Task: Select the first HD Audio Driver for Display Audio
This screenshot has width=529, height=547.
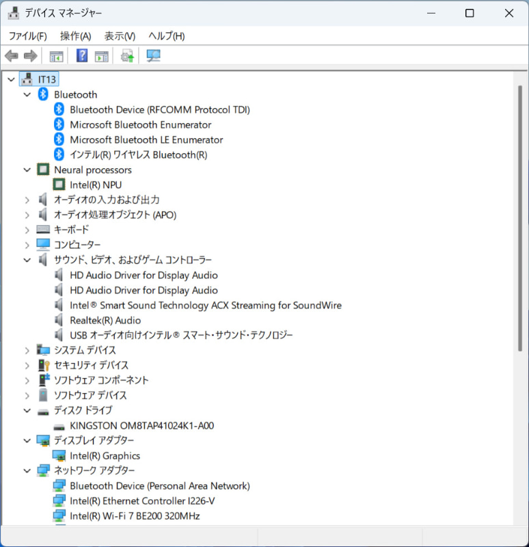Action: click(x=144, y=276)
